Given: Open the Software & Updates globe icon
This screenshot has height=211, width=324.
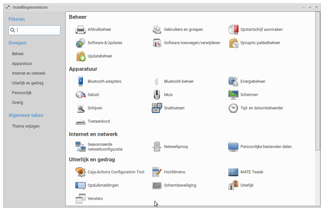Looking at the screenshot, I should point(80,43).
